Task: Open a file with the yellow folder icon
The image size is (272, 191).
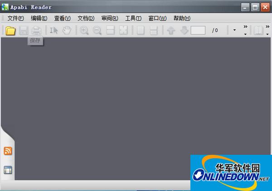Action: coord(10,31)
